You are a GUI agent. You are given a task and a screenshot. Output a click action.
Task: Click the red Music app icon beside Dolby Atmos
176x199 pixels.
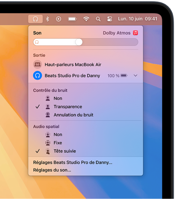tap(135, 33)
